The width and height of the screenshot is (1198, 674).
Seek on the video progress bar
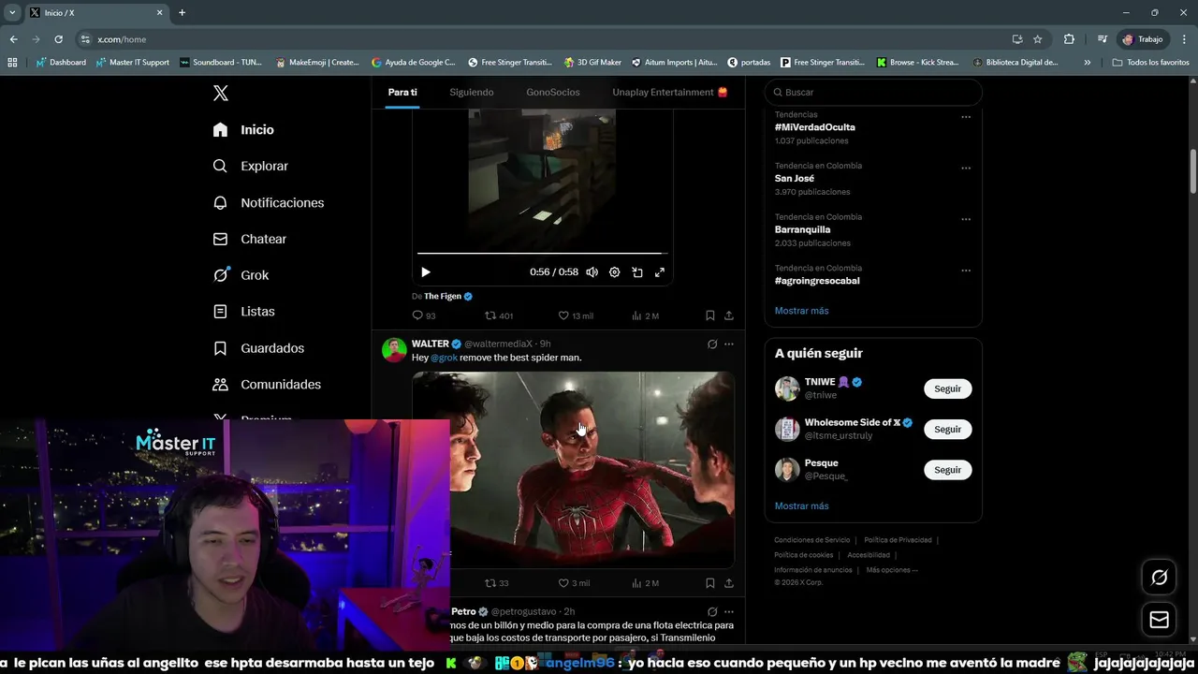(x=542, y=253)
